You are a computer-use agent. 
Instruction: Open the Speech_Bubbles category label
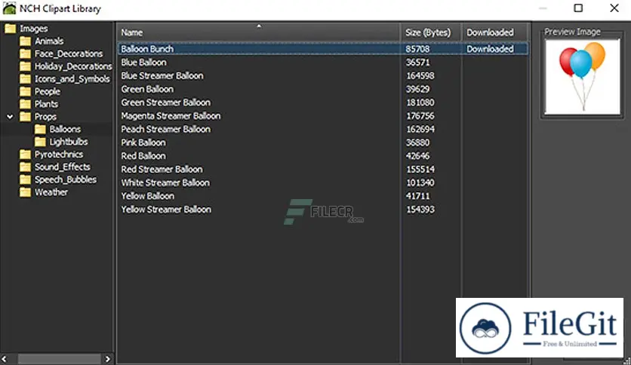pos(66,179)
